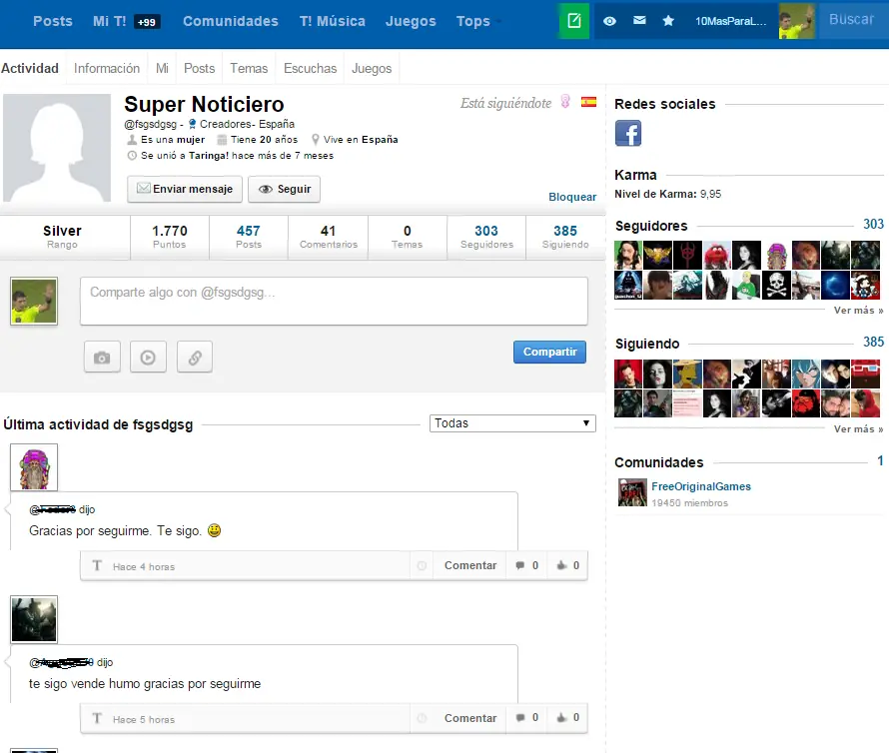The height and width of the screenshot is (753, 889).
Task: Click the 457 Posts stat
Action: 249,237
